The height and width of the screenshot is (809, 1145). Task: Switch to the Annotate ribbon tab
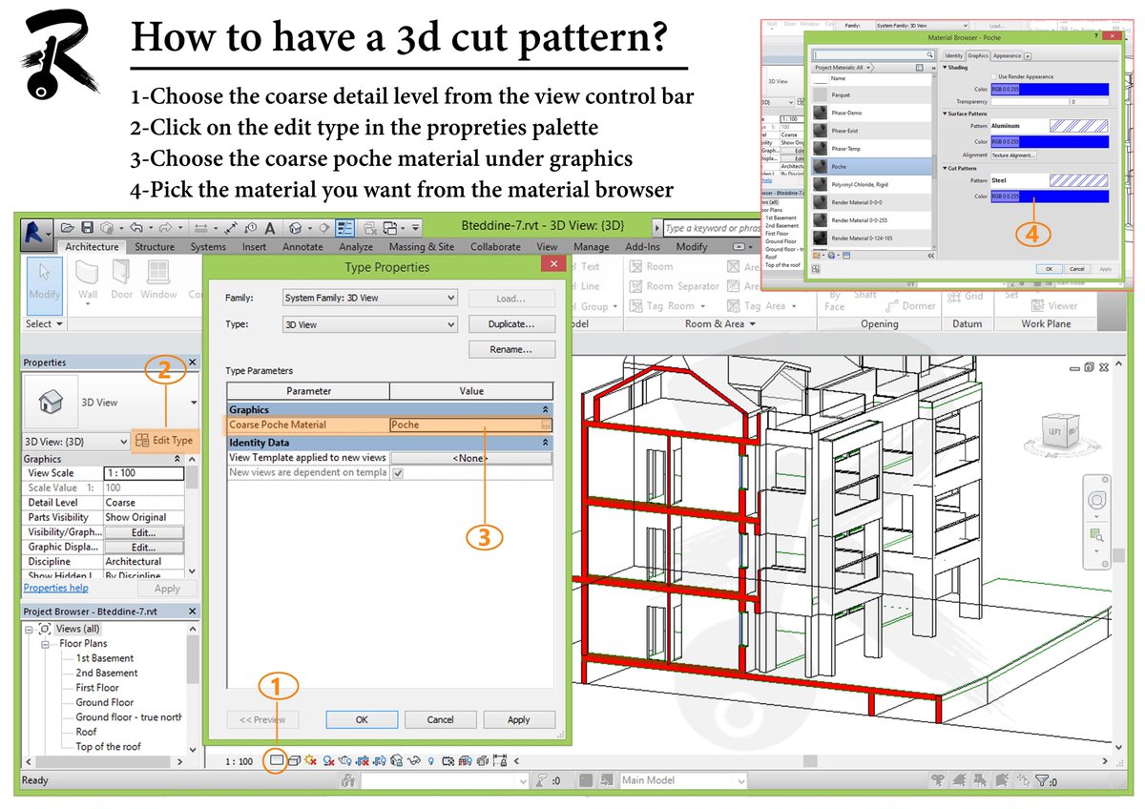[302, 247]
